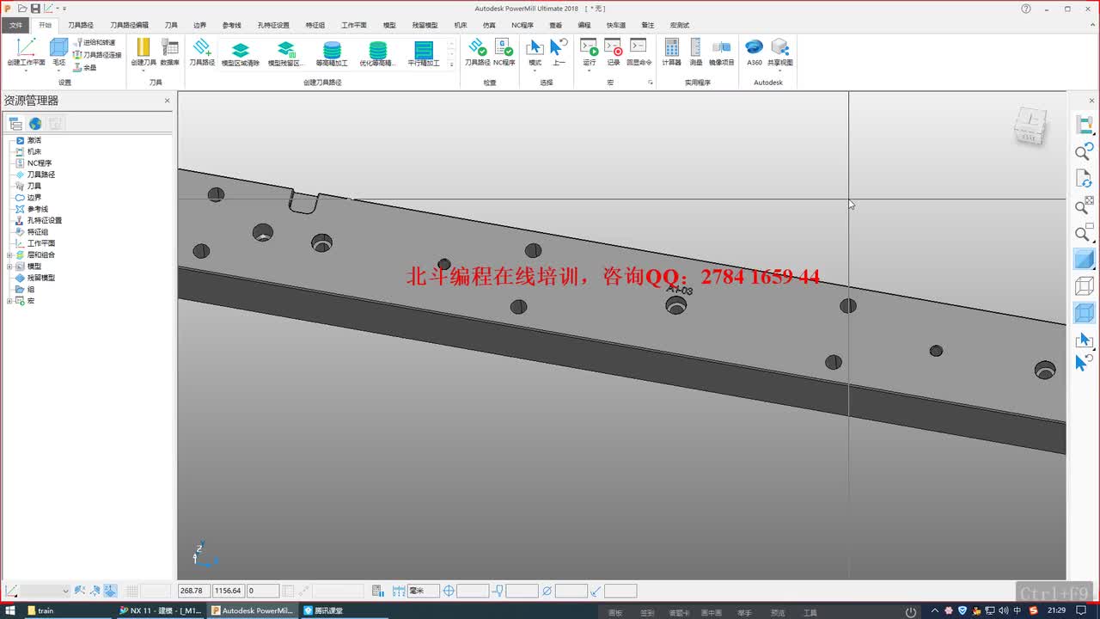Image resolution: width=1100 pixels, height=619 pixels.
Task: Click the globe icon in explorer panel
Action: pos(35,124)
